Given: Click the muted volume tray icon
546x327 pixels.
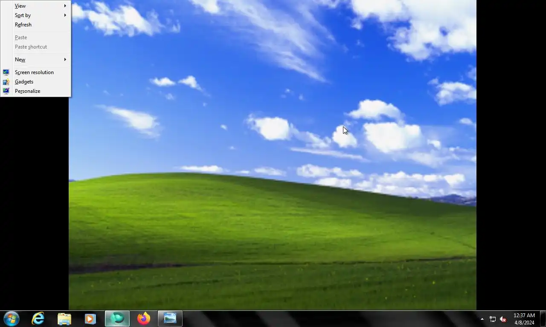Looking at the screenshot, I should tap(503, 319).
